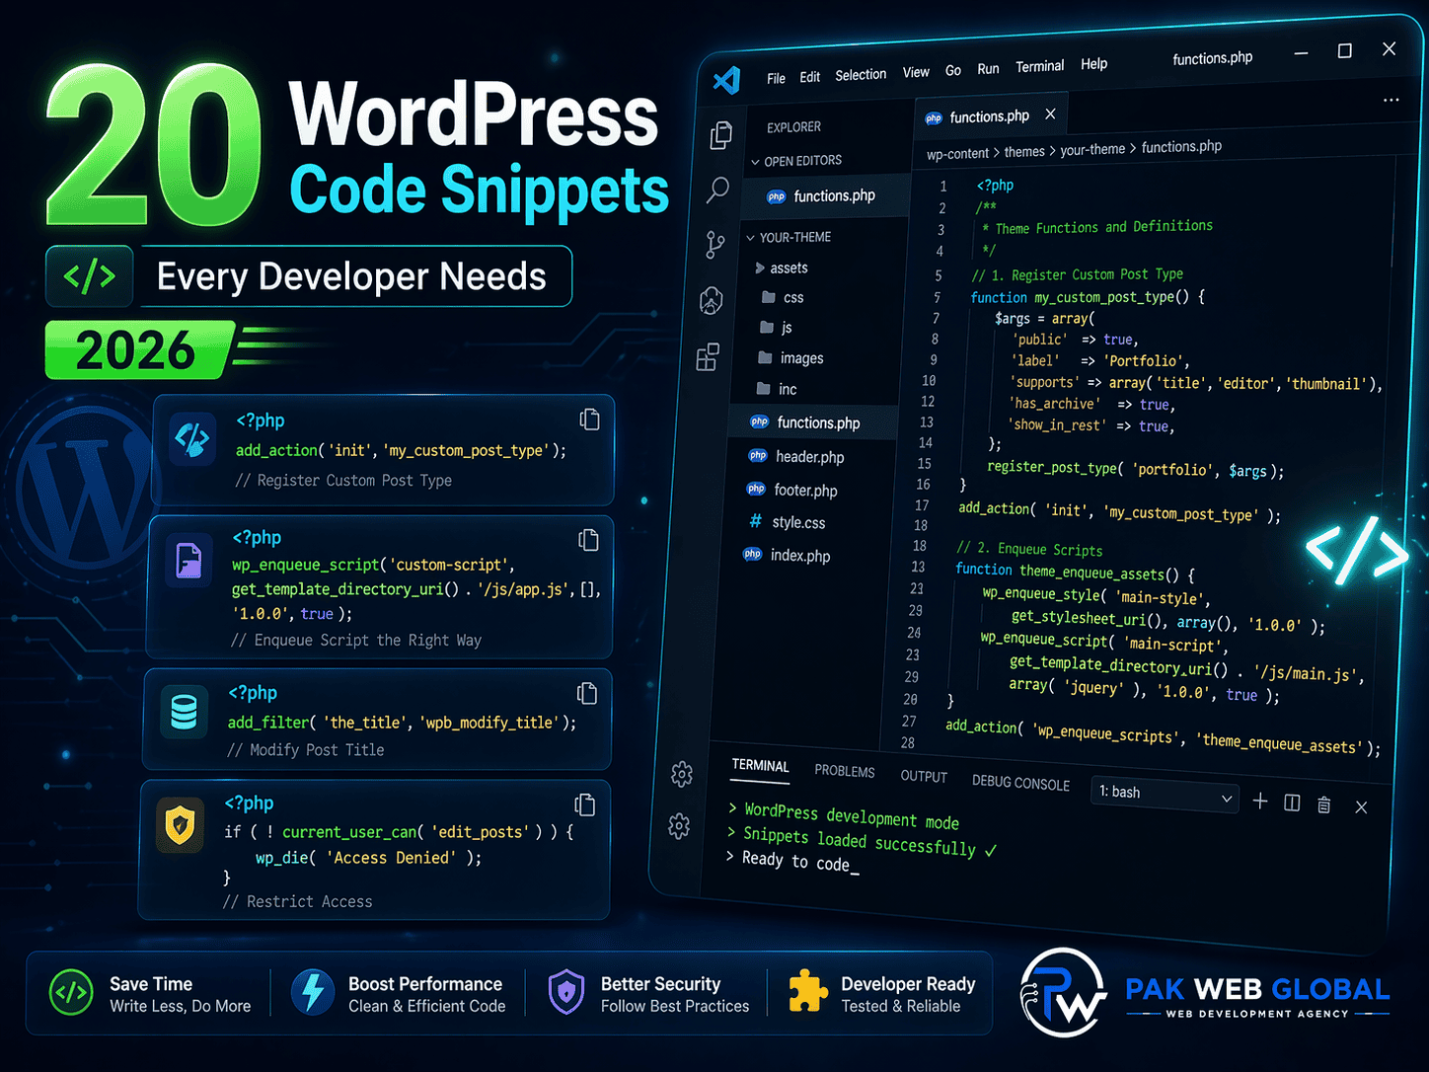Copy the Register Custom Post Type snippet

click(589, 420)
